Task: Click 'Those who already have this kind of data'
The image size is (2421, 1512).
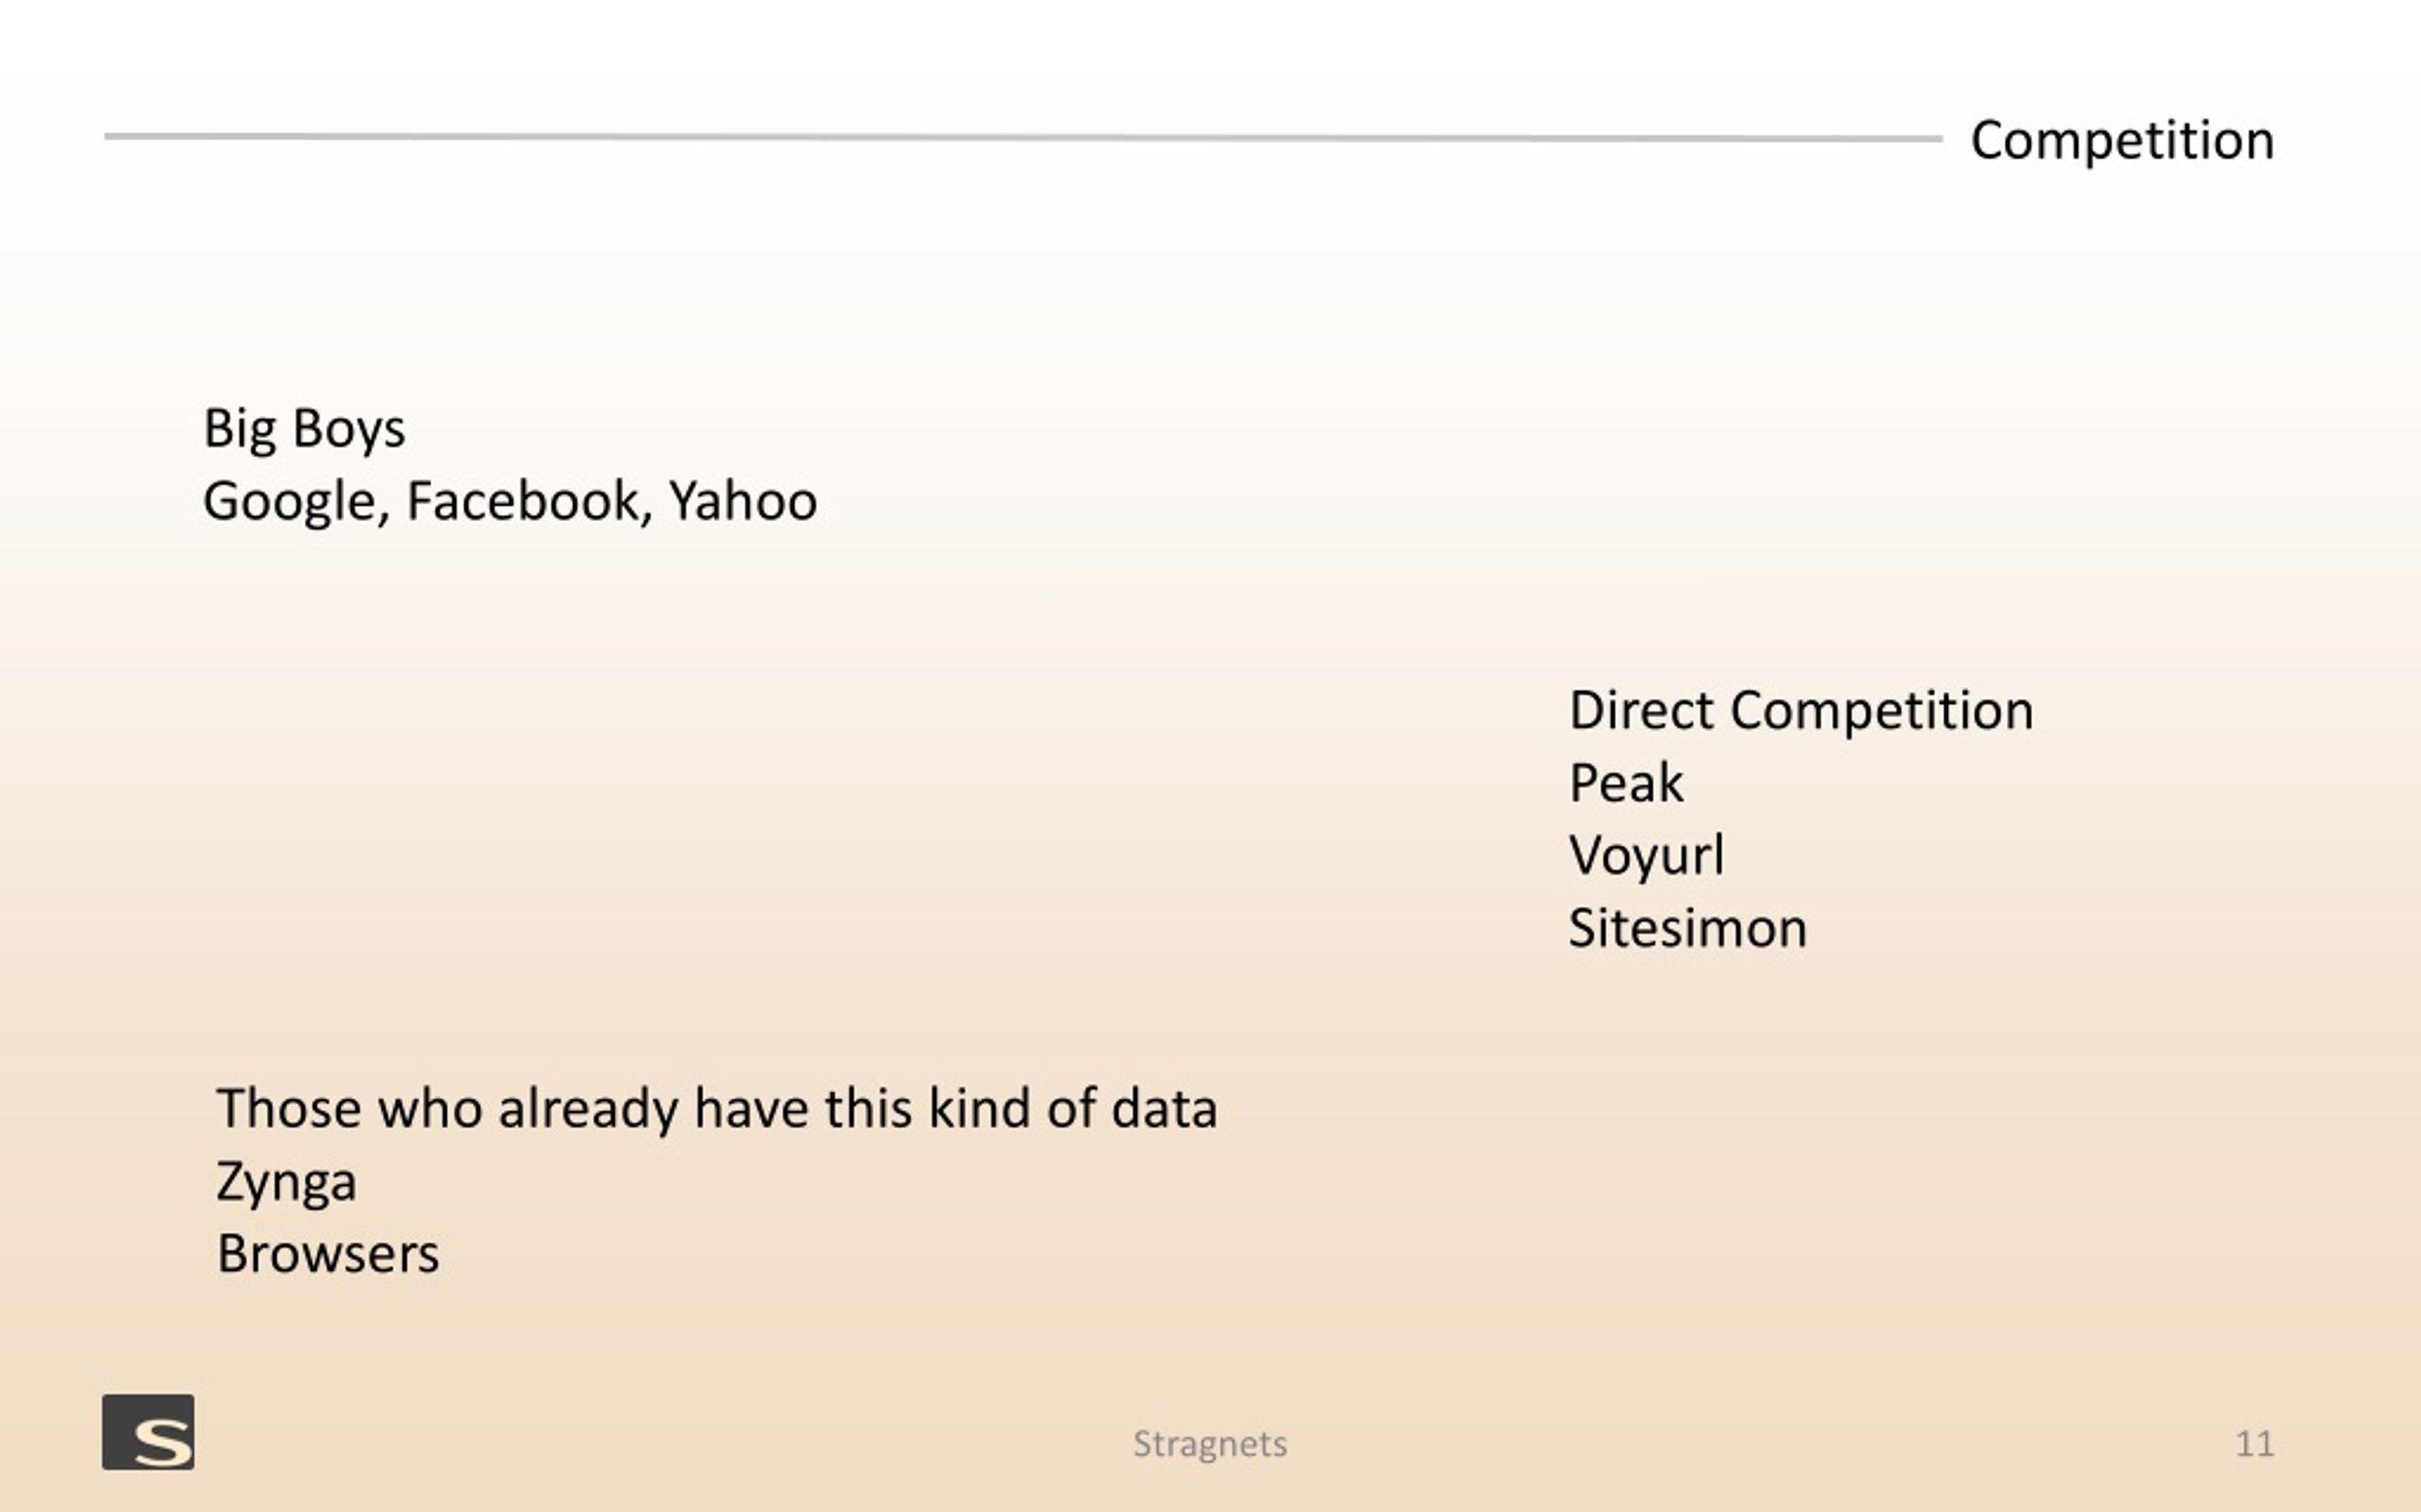Action: point(717,1109)
